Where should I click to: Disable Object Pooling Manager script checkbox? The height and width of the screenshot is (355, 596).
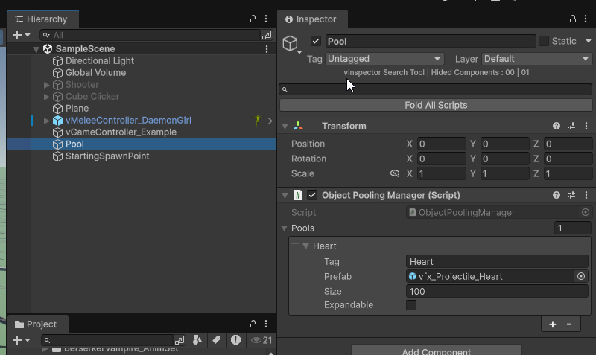click(312, 195)
